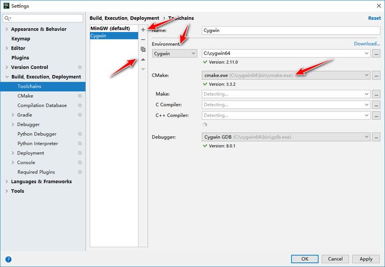
Task: Close the Settings window
Action: (379, 6)
